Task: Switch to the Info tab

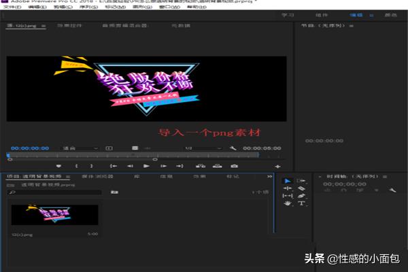Action: click(x=167, y=177)
